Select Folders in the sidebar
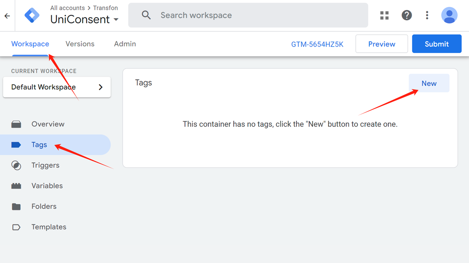469x263 pixels. pyautogui.click(x=55, y=207)
